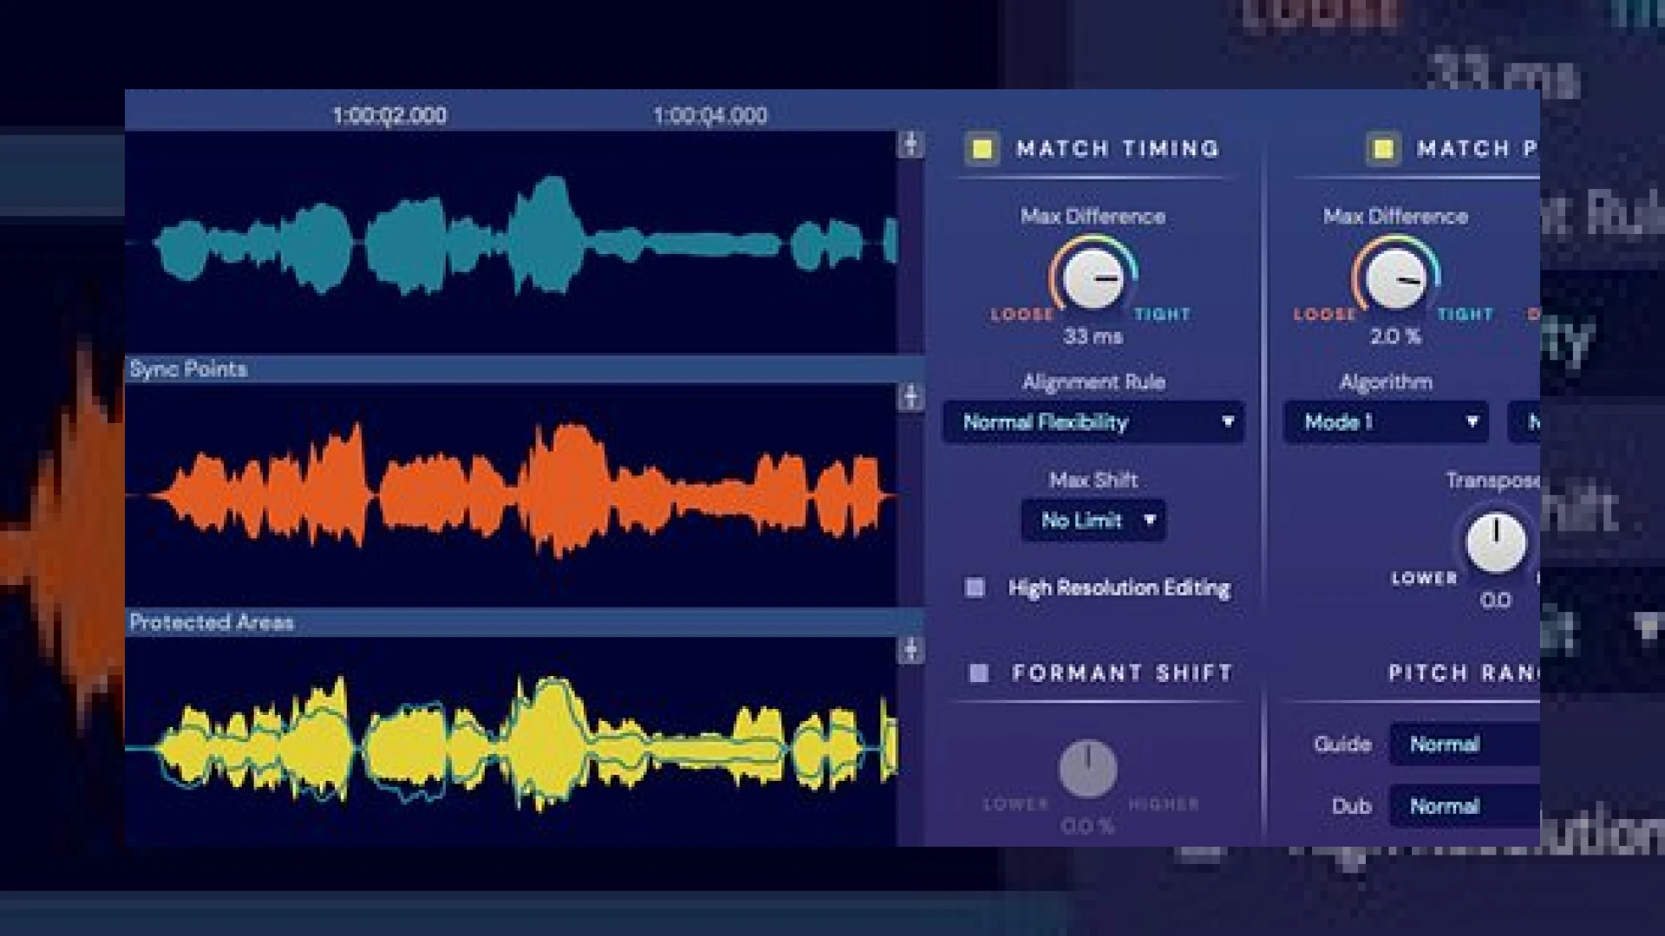Click the TIGHT label under Match Pitch
This screenshot has height=936, width=1665.
(1466, 315)
